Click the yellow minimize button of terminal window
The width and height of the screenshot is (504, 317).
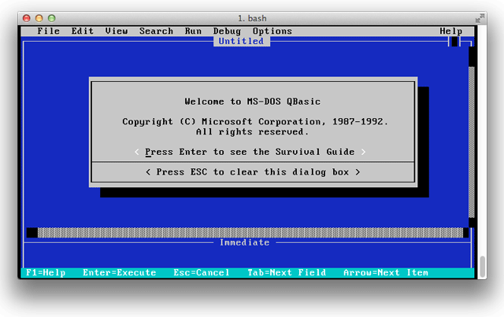(x=39, y=18)
